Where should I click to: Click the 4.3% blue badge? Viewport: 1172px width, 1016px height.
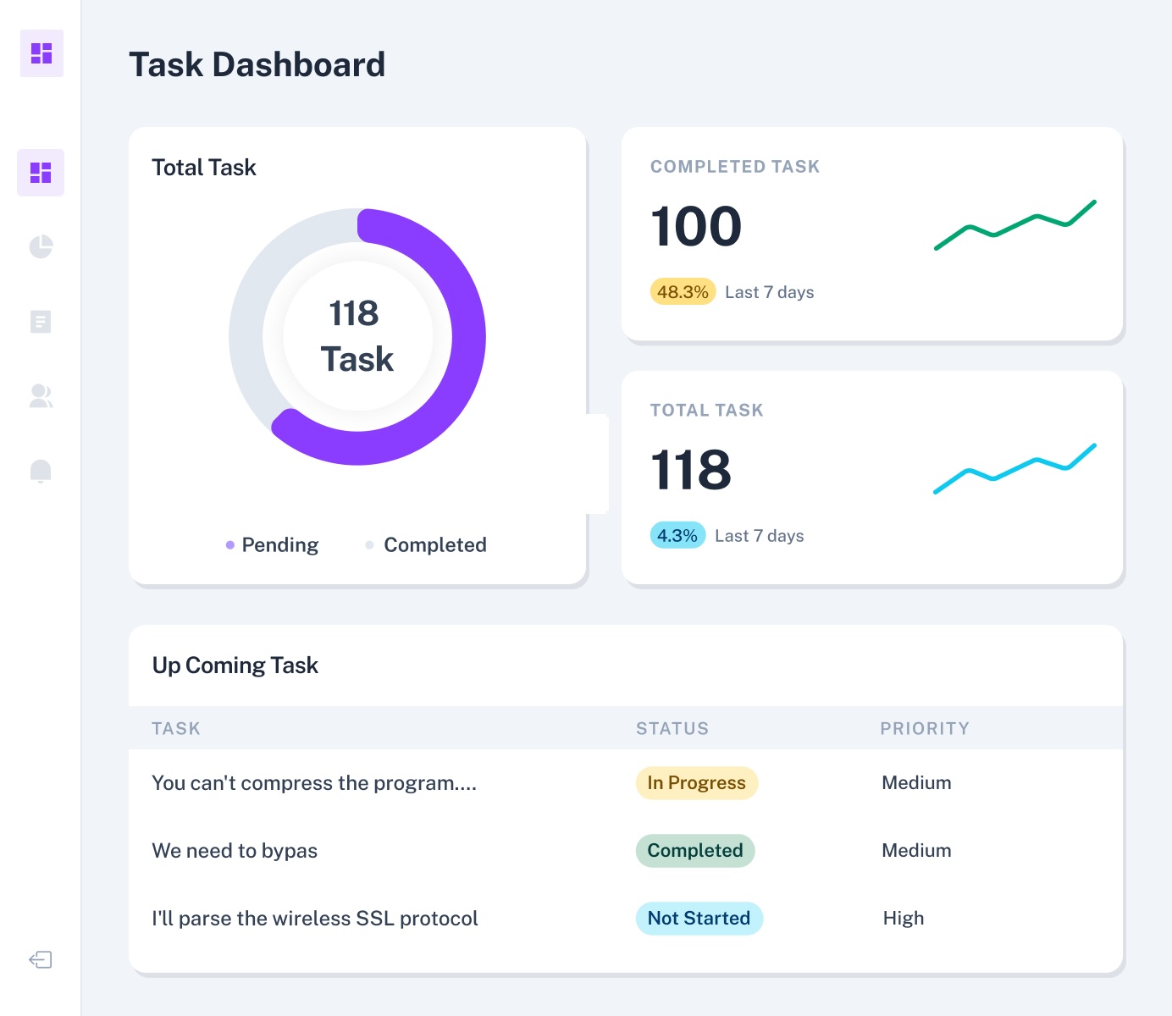click(677, 536)
